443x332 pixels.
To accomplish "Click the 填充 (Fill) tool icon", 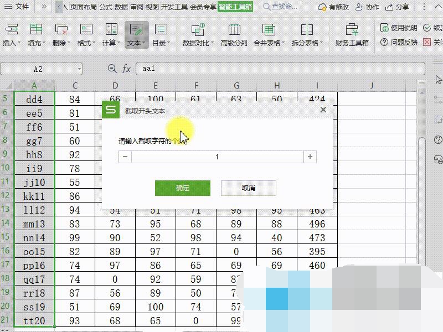I will [36, 34].
